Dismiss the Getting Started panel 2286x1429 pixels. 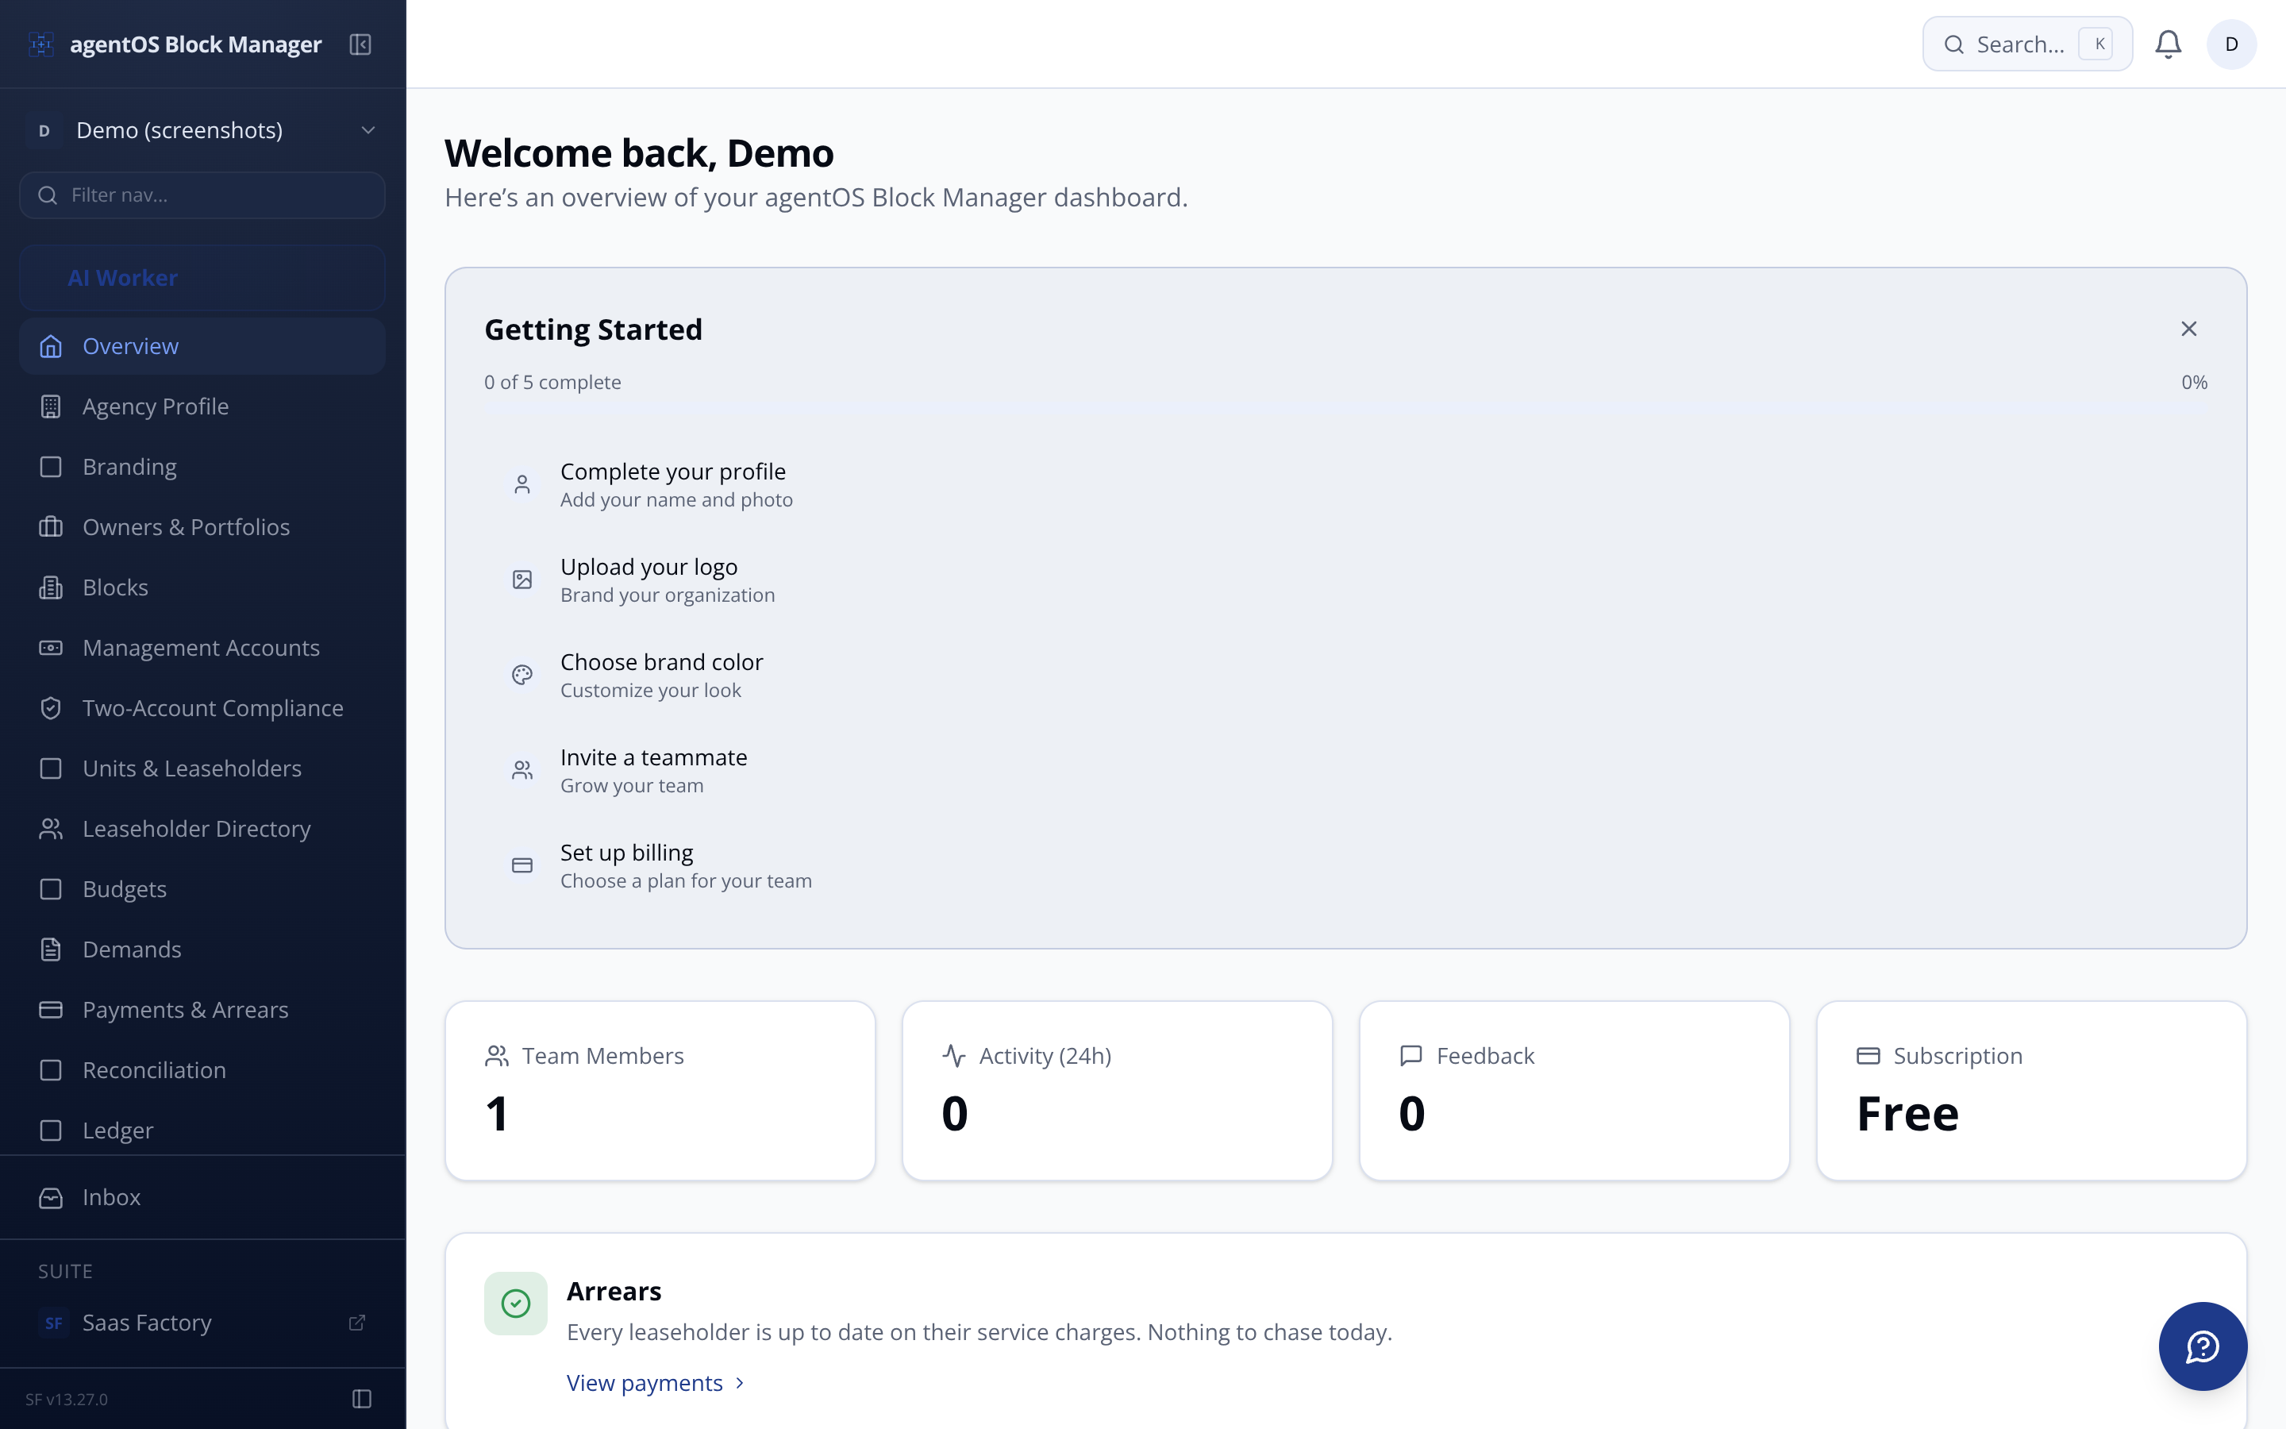2188,329
